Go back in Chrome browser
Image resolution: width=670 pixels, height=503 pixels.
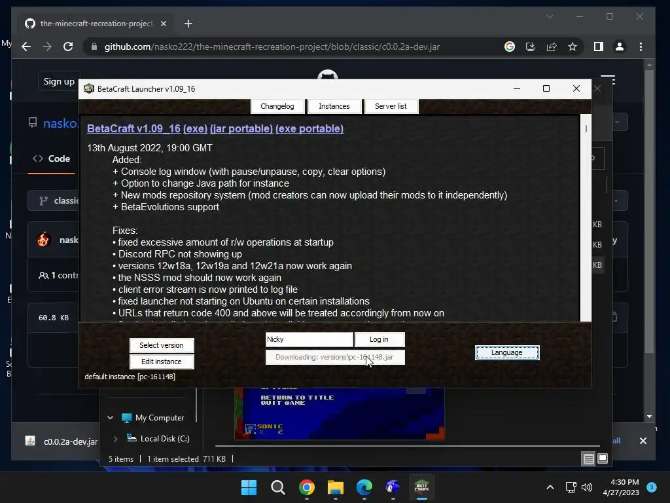click(x=26, y=47)
